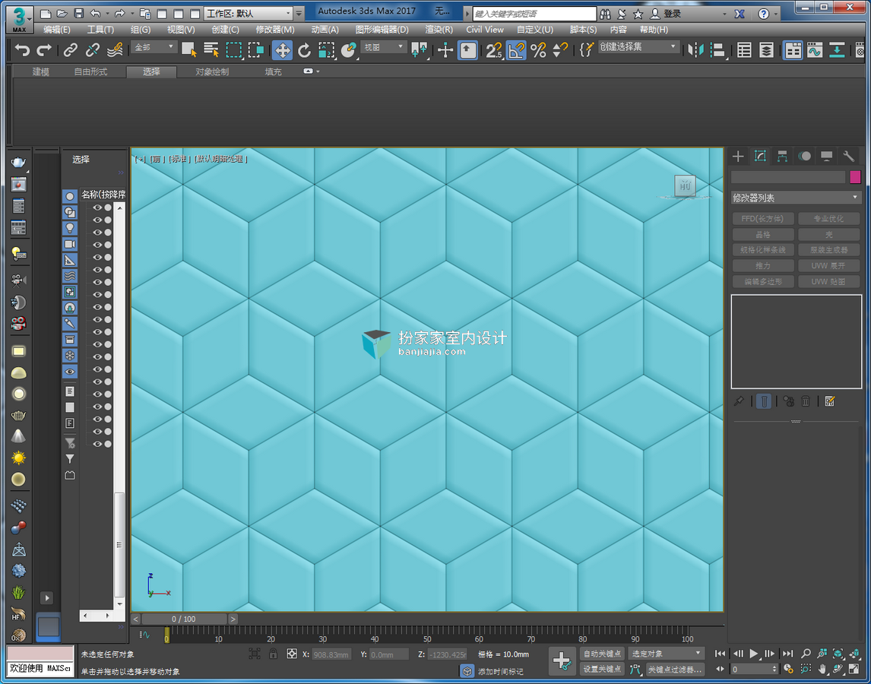Screen dimensions: 871x684
Task: Switch to the 对象绘制 ribbon tab
Action: pos(212,71)
